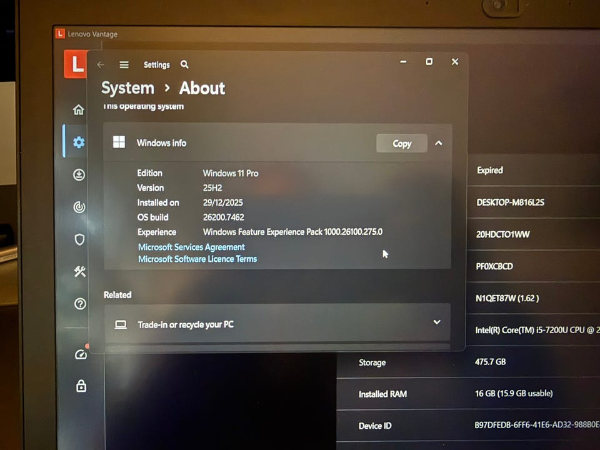Click the 25H2 version value

pyautogui.click(x=212, y=188)
